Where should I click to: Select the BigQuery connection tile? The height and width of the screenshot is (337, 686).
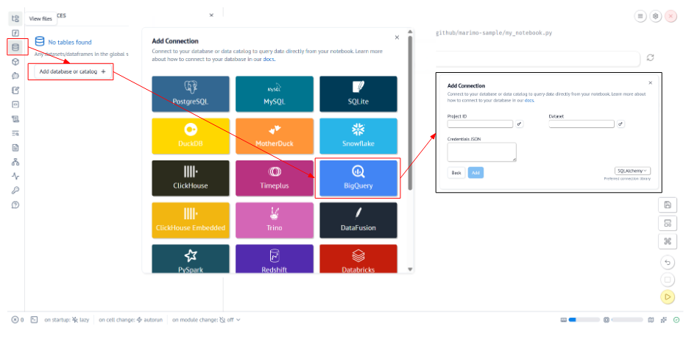pyautogui.click(x=357, y=178)
